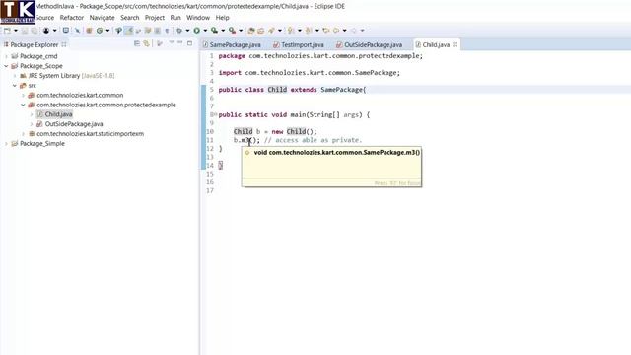
Task: Expand the Package_cmd project
Action: [7, 56]
